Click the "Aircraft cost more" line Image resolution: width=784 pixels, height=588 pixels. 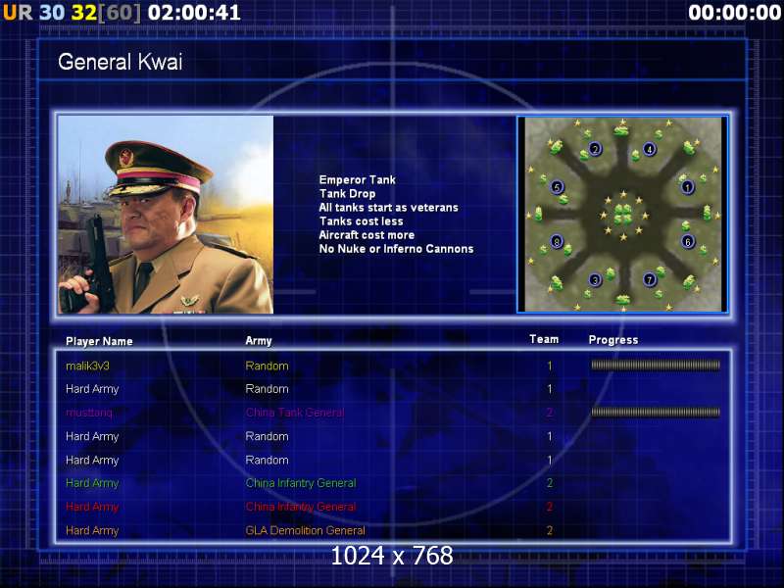tap(367, 235)
